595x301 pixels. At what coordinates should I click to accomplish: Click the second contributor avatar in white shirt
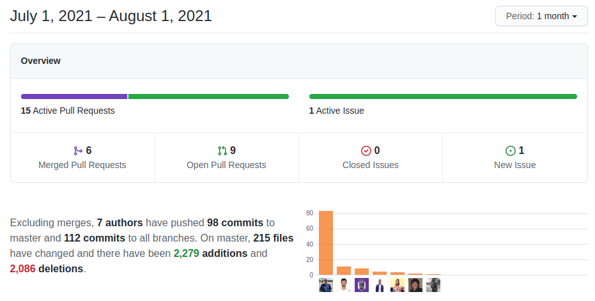pos(344,285)
